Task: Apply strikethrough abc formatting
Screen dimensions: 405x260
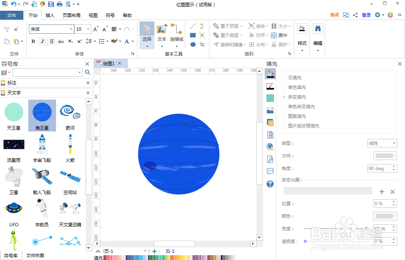Action: click(x=61, y=41)
